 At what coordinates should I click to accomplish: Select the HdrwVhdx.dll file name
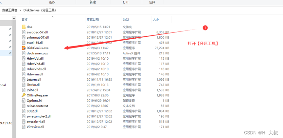coord(36,69)
